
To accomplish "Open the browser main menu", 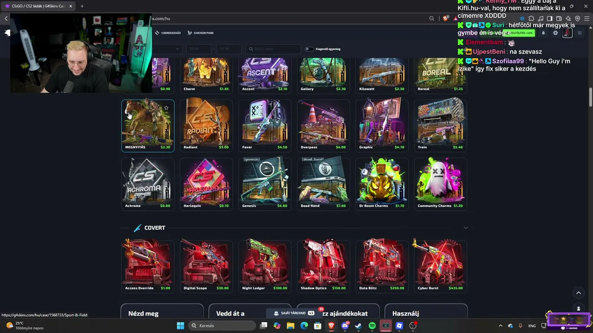I will click(x=587, y=18).
